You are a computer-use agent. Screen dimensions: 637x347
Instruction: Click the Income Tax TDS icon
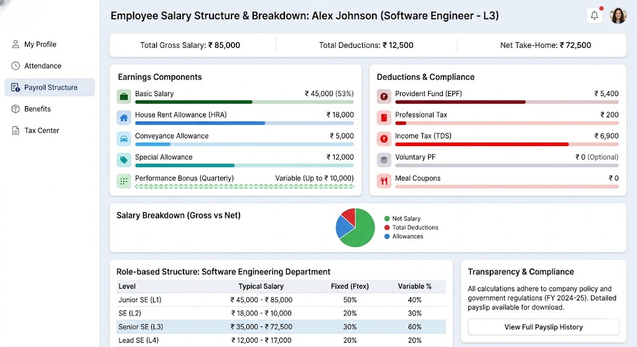click(384, 138)
